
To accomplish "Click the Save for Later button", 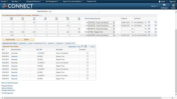I will [x=10, y=40].
